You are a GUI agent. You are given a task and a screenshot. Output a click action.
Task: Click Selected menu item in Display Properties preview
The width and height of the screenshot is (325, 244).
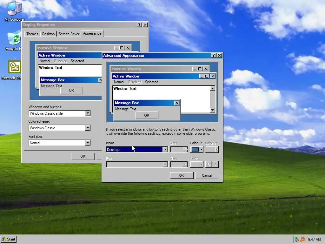click(x=77, y=61)
